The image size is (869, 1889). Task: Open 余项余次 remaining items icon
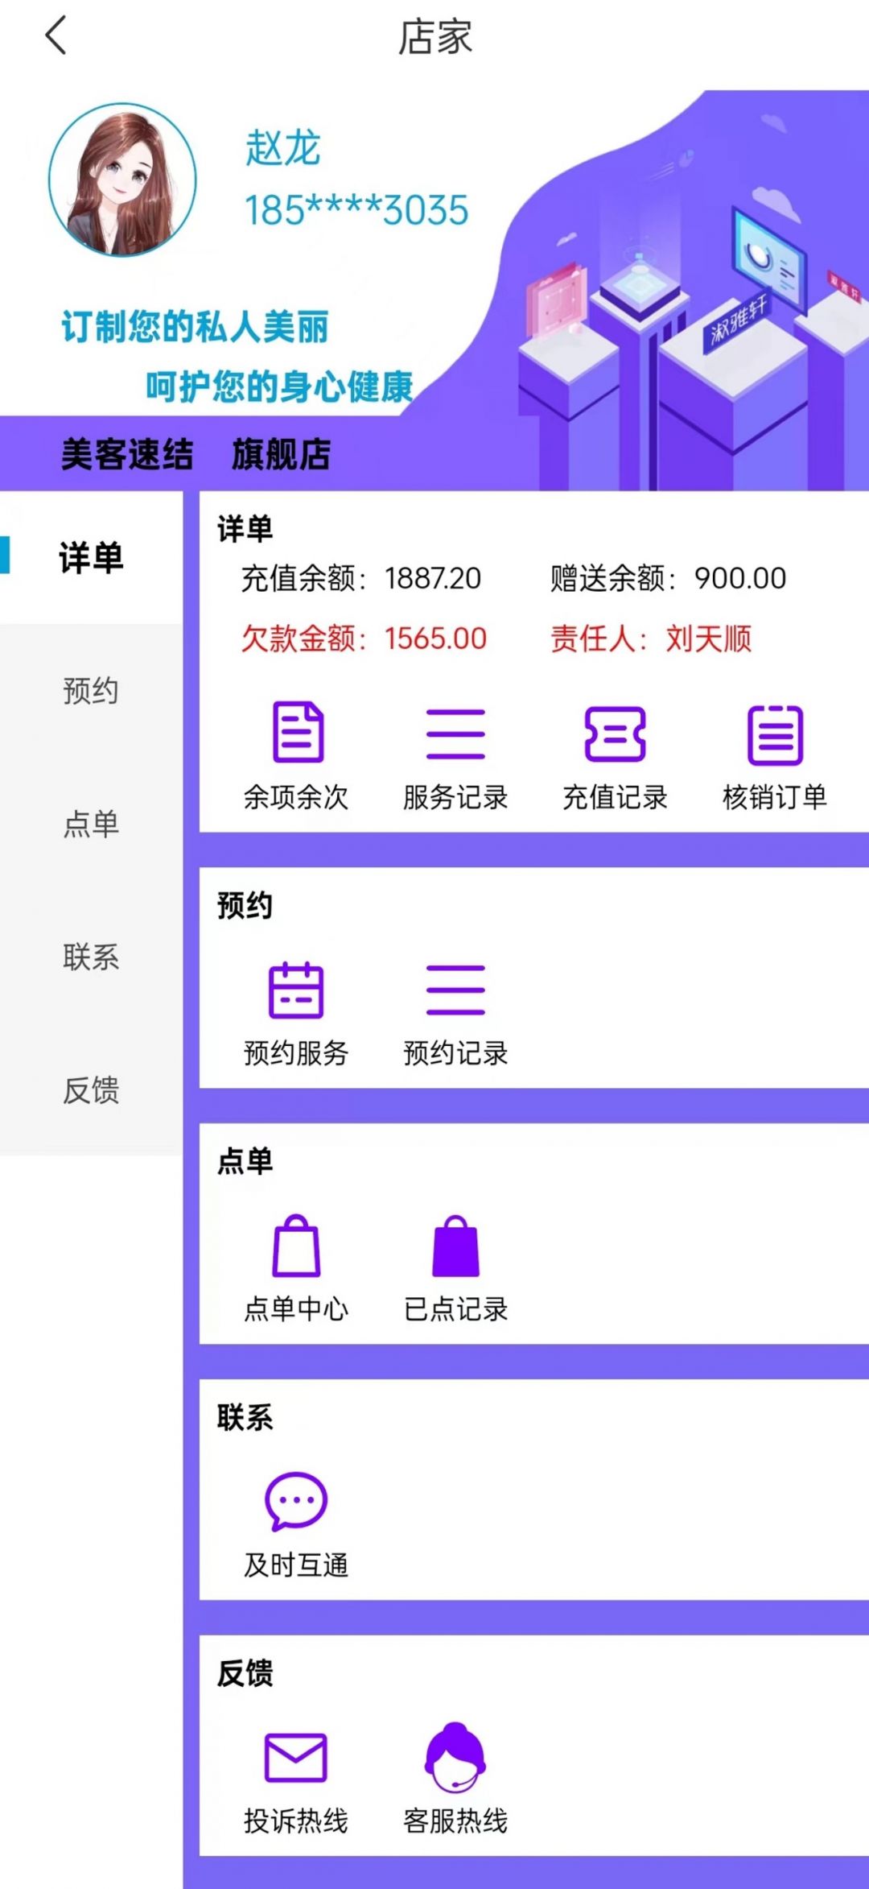tap(297, 732)
